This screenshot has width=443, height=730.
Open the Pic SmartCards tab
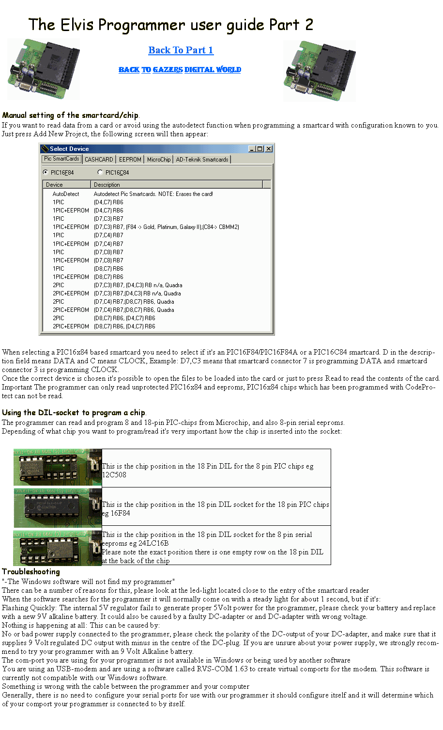point(61,159)
